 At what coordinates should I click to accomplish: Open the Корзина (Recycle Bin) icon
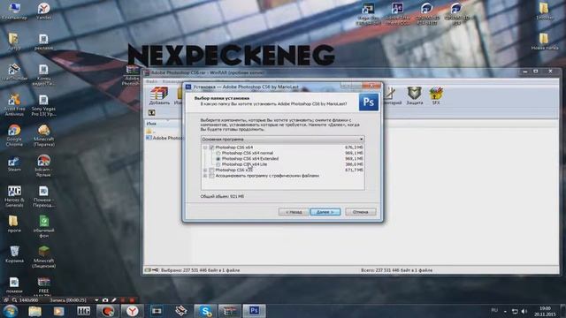14,254
